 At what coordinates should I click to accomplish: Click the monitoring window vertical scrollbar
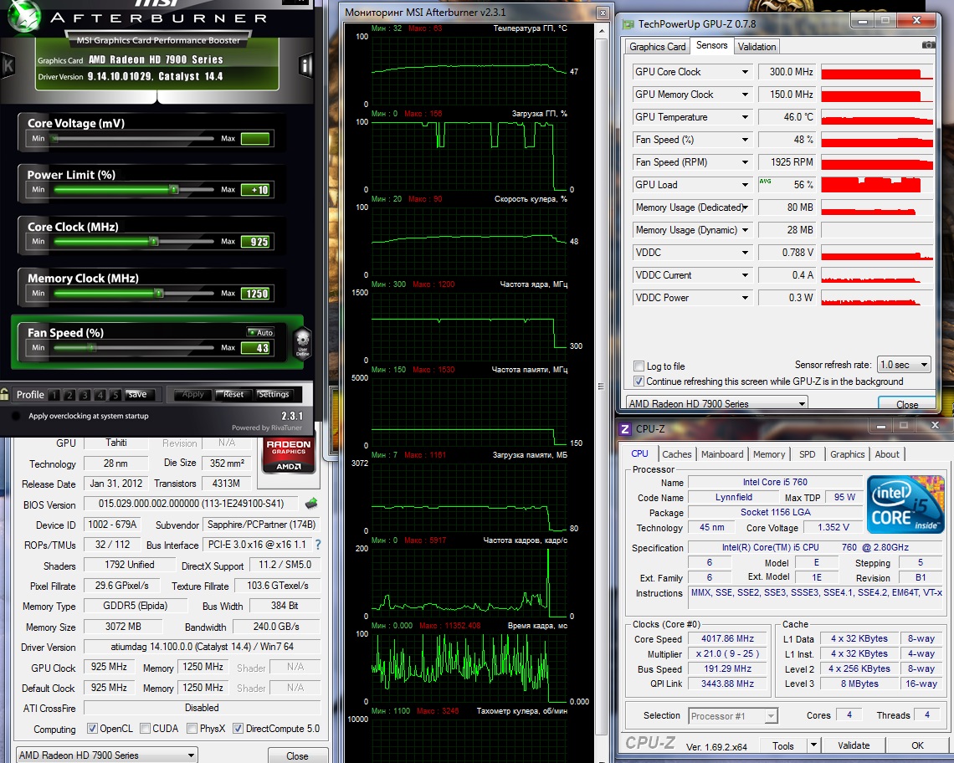(601, 386)
